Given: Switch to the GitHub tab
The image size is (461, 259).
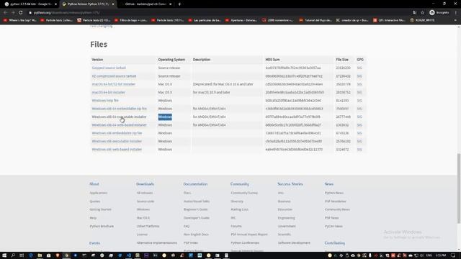Looking at the screenshot, I should (x=146, y=4).
